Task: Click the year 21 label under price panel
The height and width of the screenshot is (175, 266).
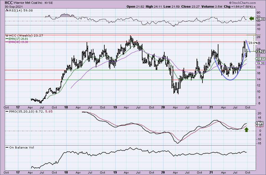Action: tap(211, 107)
